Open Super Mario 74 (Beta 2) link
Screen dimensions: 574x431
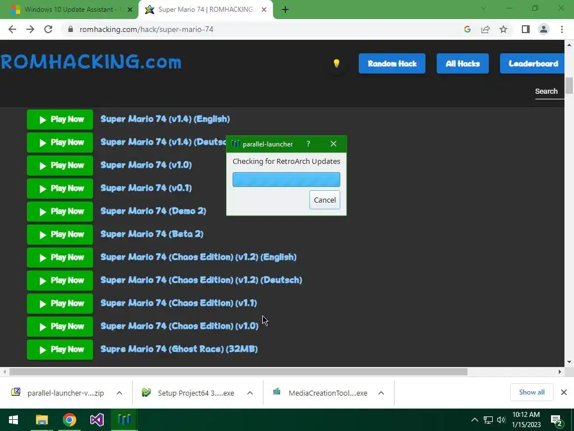tap(151, 234)
